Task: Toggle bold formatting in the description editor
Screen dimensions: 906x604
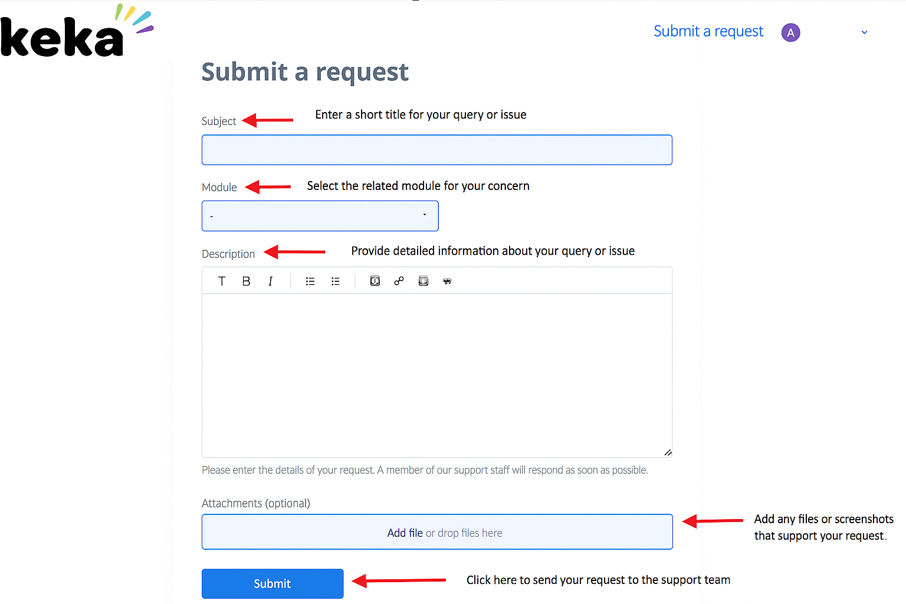Action: tap(246, 281)
